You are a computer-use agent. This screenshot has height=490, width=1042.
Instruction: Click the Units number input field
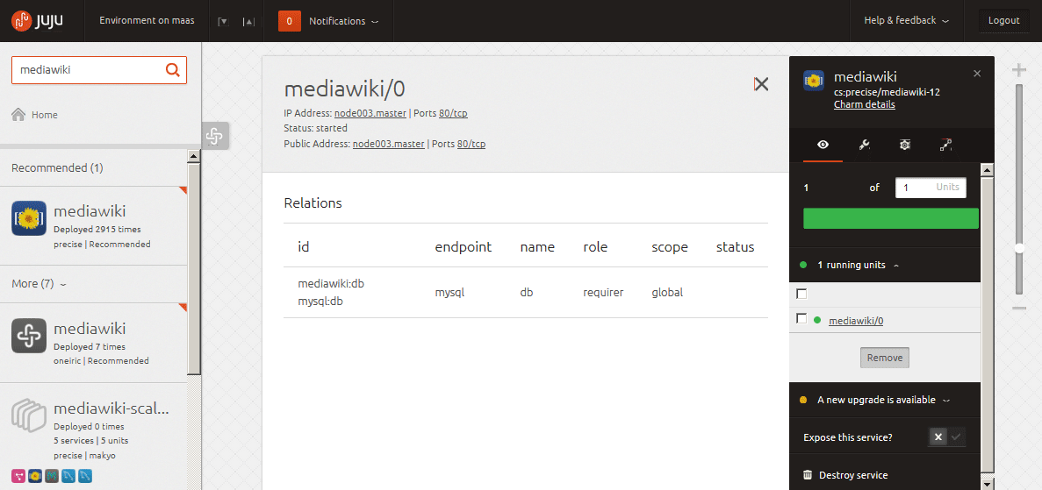[931, 188]
